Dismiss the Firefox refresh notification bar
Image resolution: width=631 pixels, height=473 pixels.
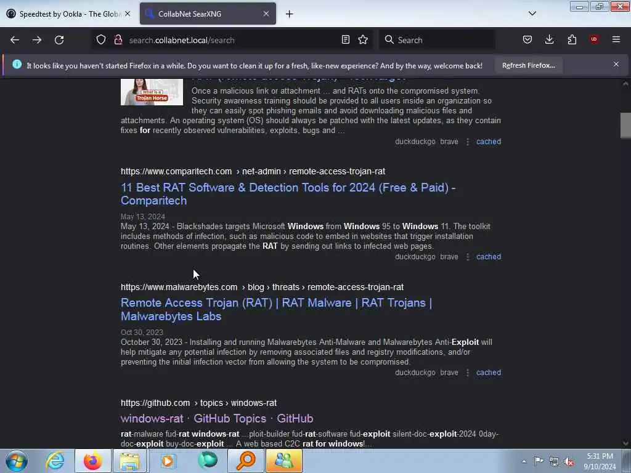[x=616, y=64]
